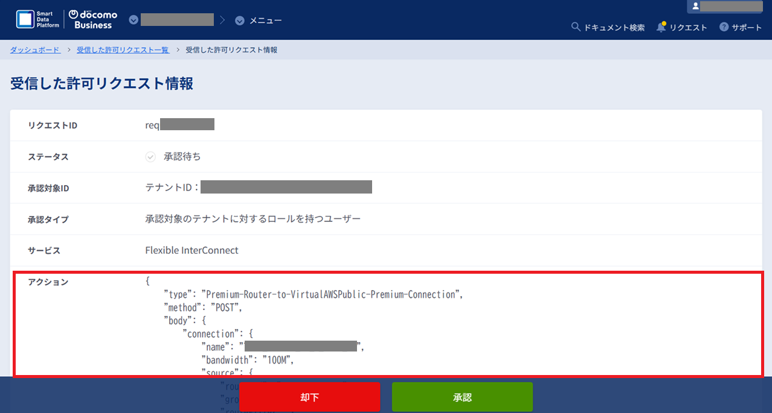Open the メニュー dropdown chevron icon
Screen dimensions: 772x413
[x=240, y=20]
